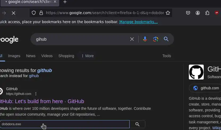View site security padlock info
The height and width of the screenshot is (130, 221).
(41, 13)
